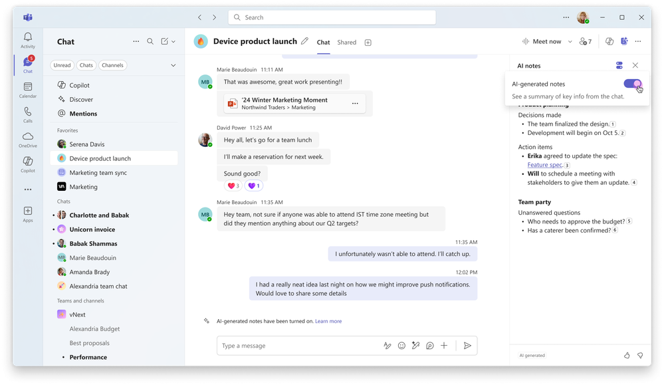Open the Marketing team sync chat
Viewport: 664px width, 385px height.
[114, 172]
